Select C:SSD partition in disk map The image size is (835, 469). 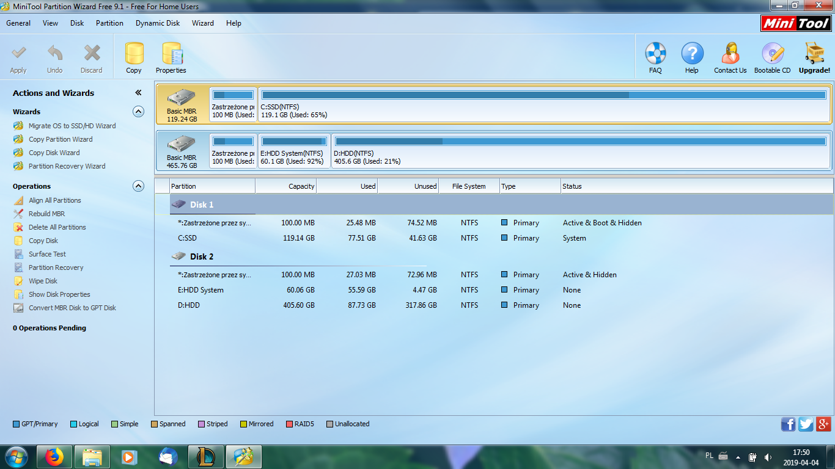click(544, 104)
